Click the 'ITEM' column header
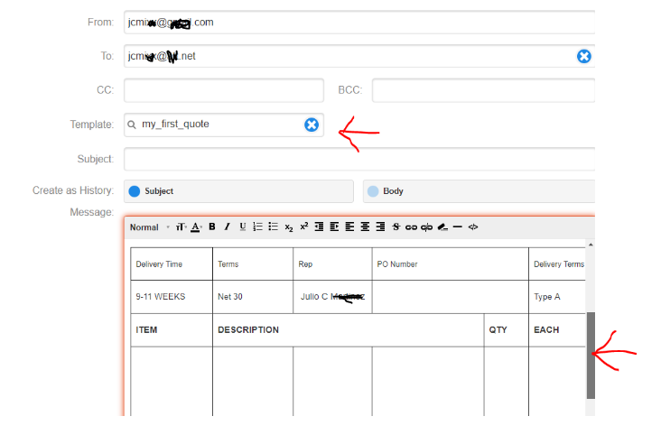 click(172, 330)
